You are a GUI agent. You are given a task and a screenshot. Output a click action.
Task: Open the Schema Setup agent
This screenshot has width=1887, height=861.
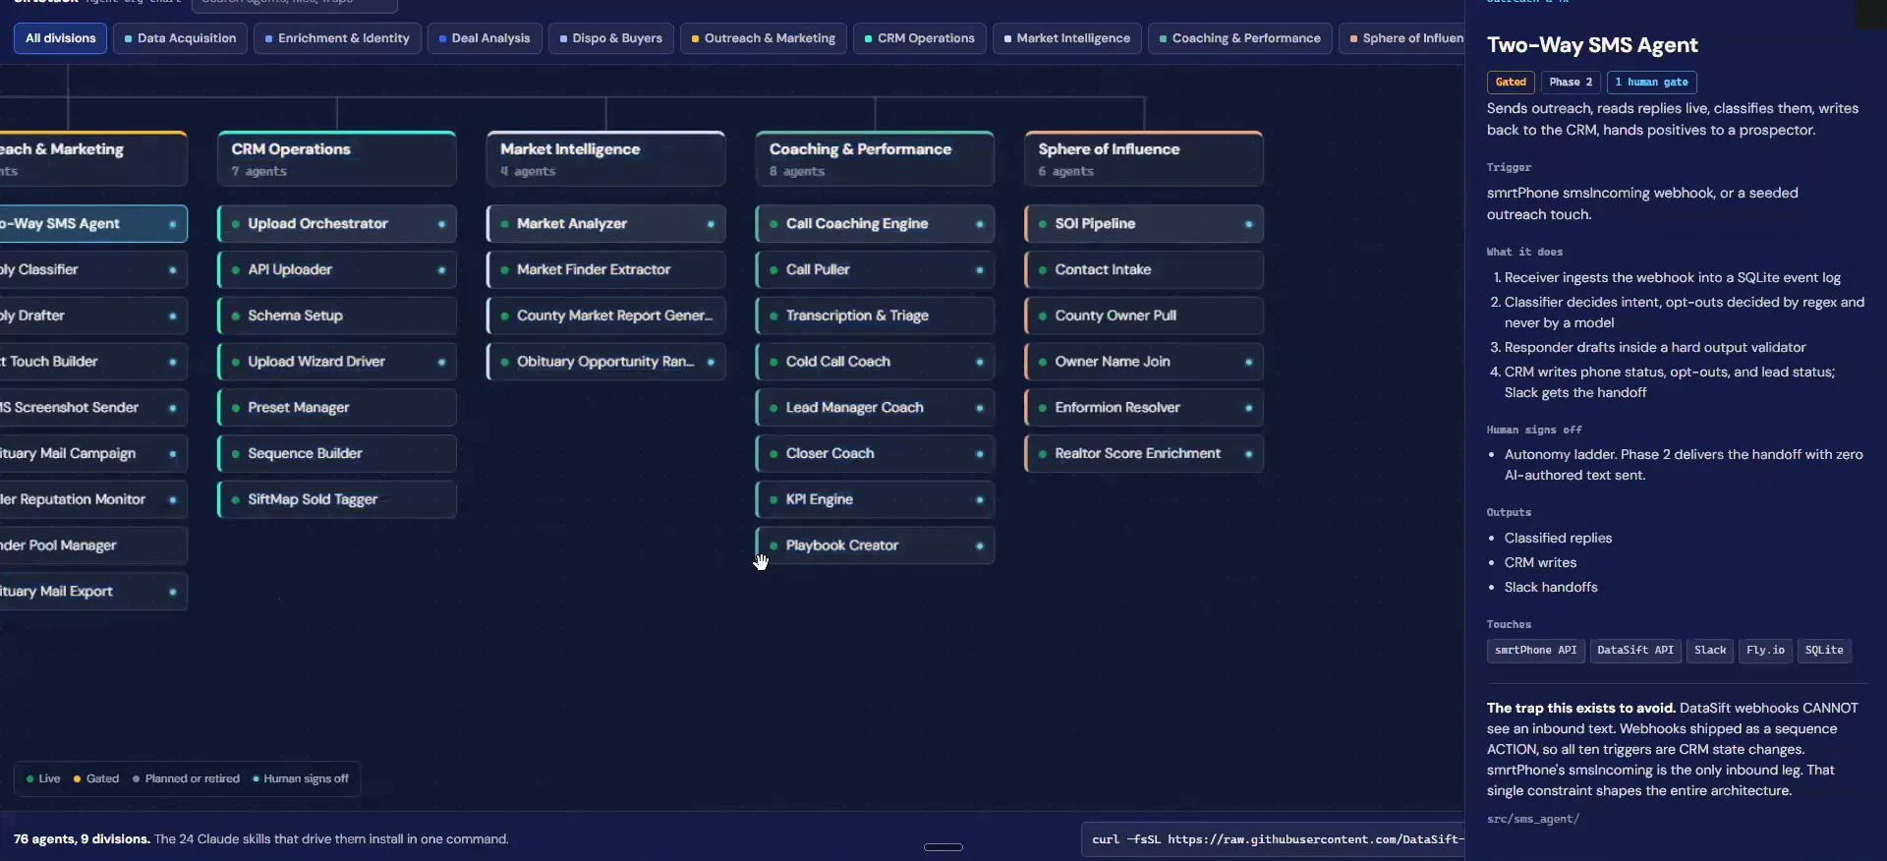pyautogui.click(x=337, y=316)
